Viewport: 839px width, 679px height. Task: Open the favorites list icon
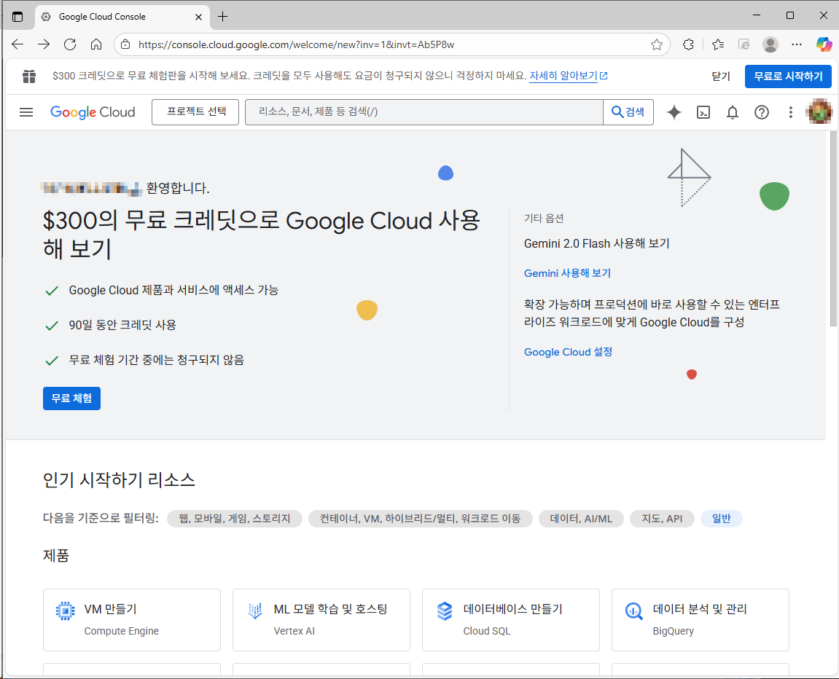click(718, 44)
